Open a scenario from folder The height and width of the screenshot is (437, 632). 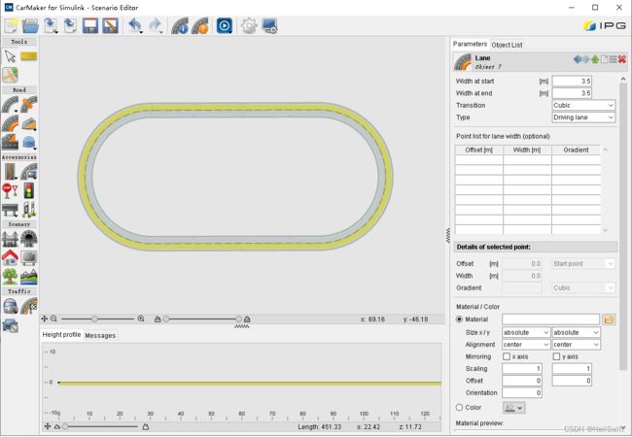[30, 26]
